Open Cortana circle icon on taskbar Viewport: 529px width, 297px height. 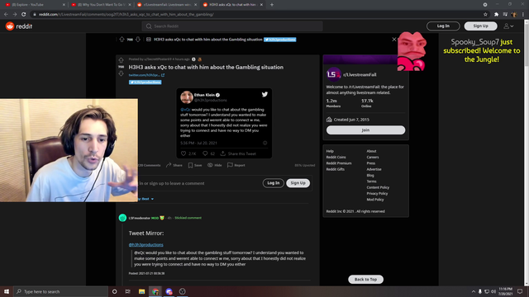click(x=114, y=291)
